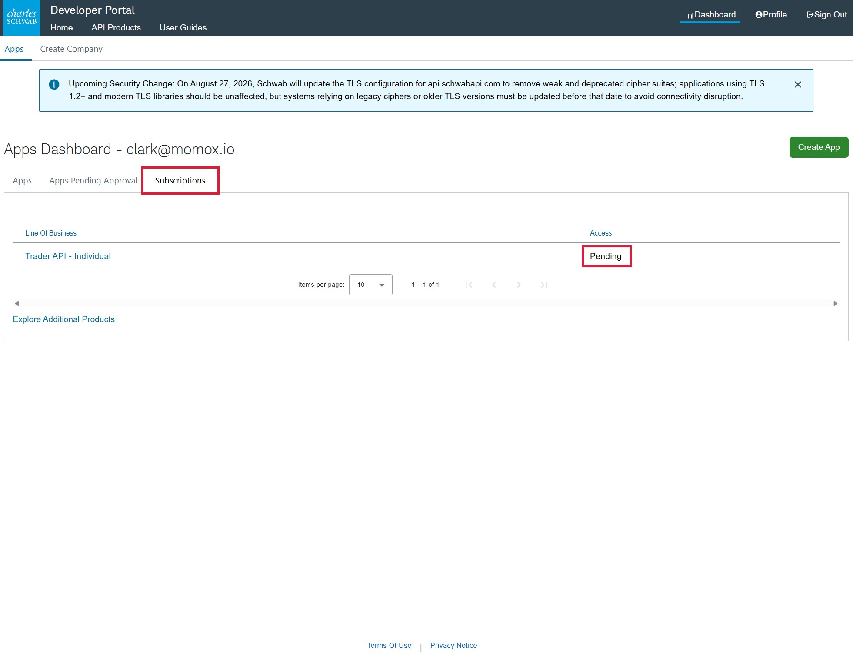853x657 pixels.
Task: Sort by the Access column header
Action: 600,233
